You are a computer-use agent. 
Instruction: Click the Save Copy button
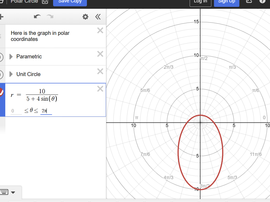coord(70,2)
